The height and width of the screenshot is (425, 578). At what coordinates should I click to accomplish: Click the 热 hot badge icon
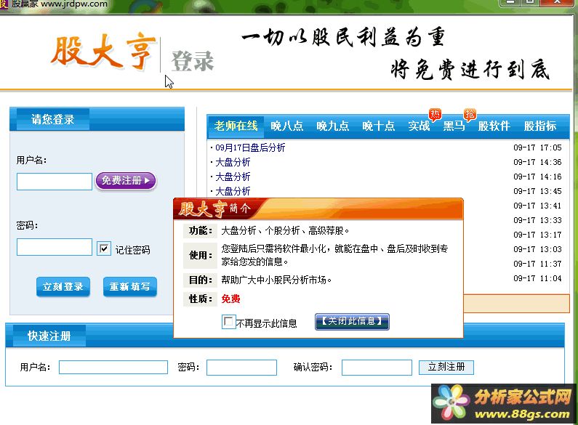click(x=435, y=115)
